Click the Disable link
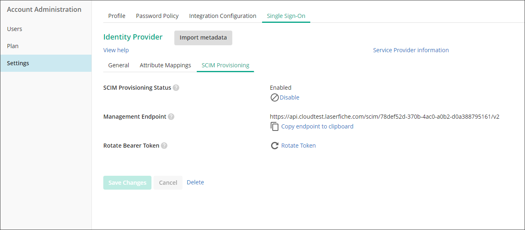This screenshot has height=230, width=525. [x=289, y=97]
